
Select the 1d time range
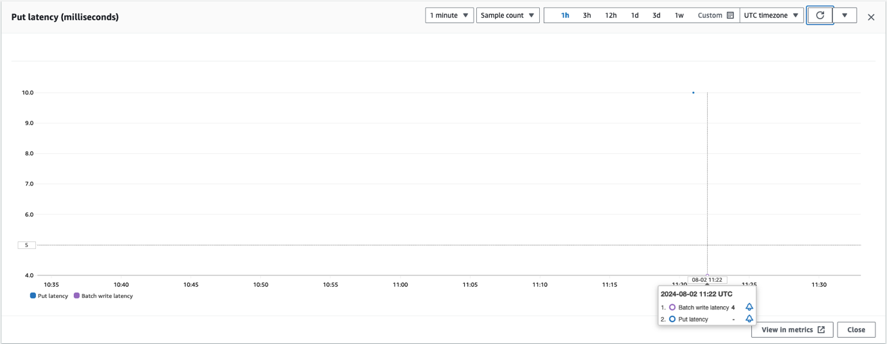click(x=634, y=15)
